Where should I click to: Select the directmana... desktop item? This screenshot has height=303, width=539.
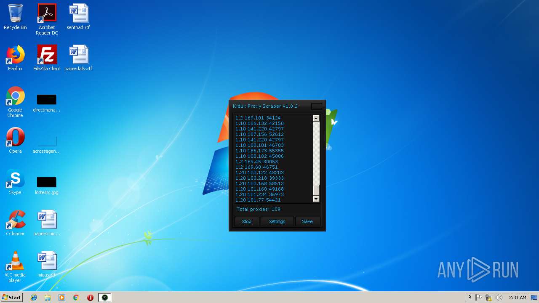47,103
